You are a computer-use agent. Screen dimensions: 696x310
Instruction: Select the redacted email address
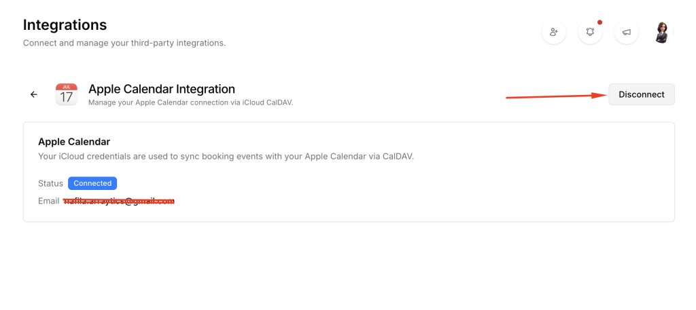(119, 201)
